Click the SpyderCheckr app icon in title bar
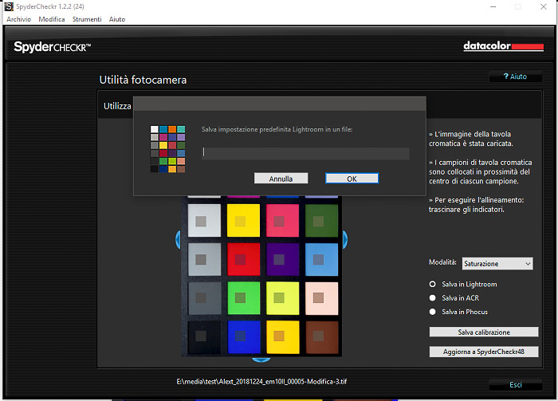Viewport: 558px width, 401px height. point(9,6)
